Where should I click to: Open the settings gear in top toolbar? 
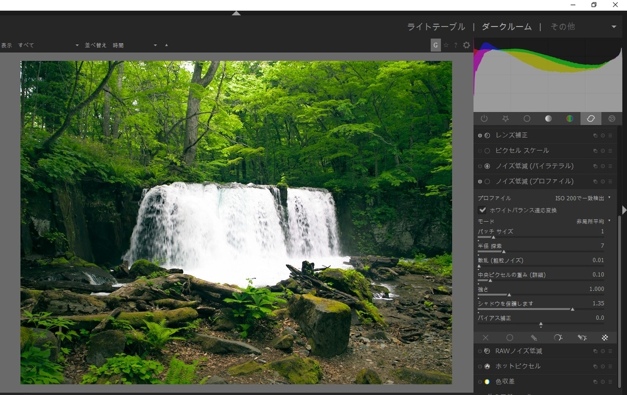click(x=467, y=45)
